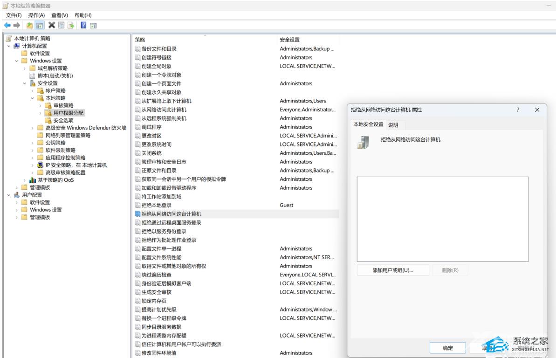Sort by the 安全设置 column header
Screen dimensions: 556x358
(x=308, y=39)
